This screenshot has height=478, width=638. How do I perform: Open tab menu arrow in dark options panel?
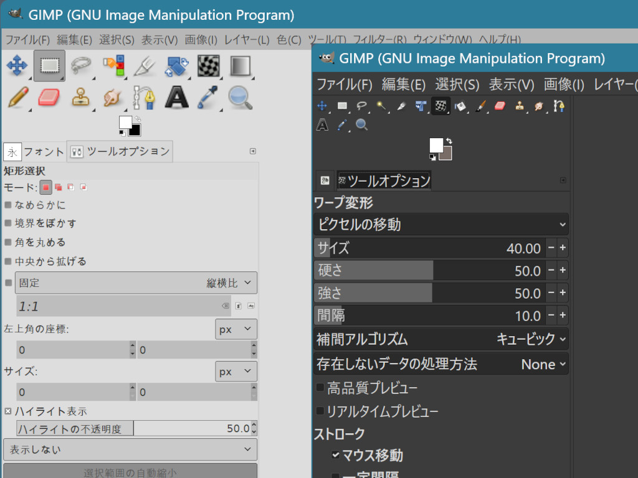563,180
